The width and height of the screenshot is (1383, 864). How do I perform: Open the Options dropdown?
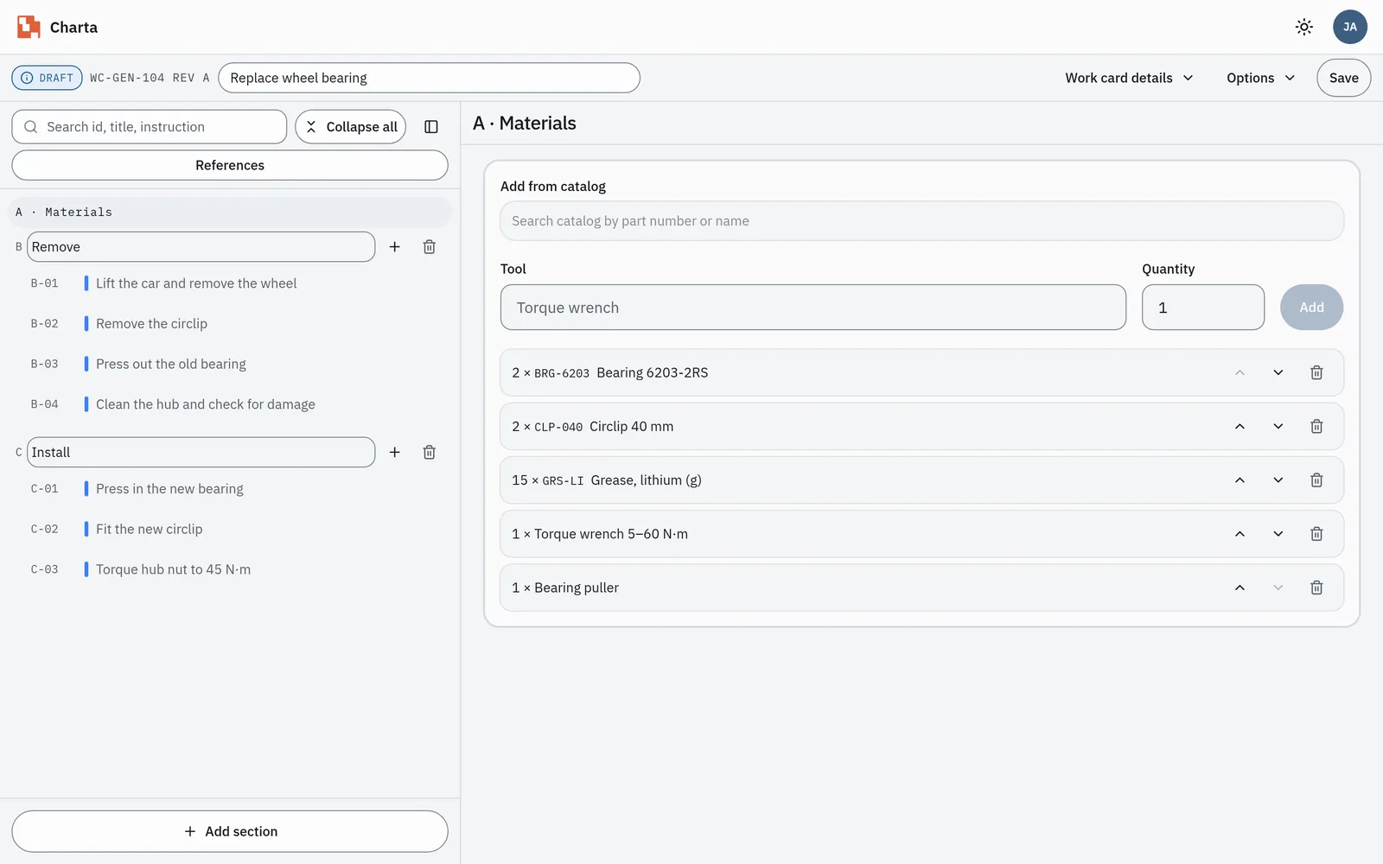pyautogui.click(x=1260, y=78)
